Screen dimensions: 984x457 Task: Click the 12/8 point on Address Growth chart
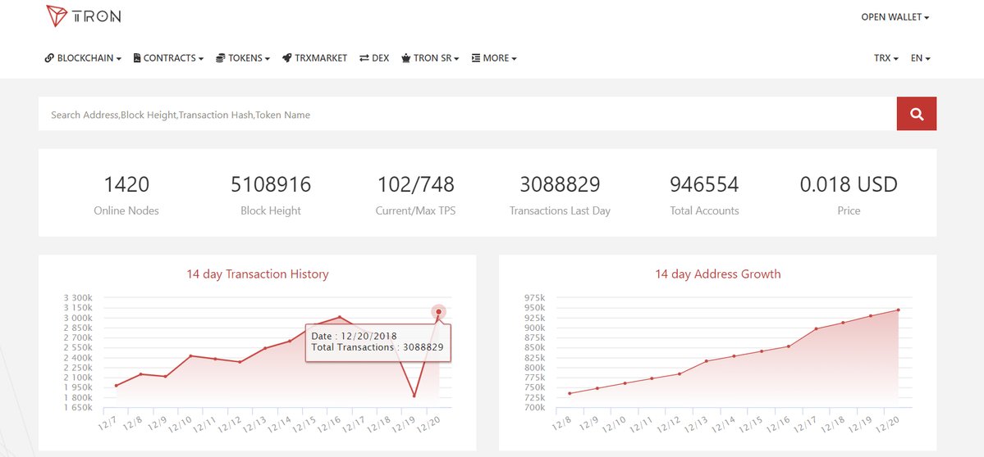point(570,393)
